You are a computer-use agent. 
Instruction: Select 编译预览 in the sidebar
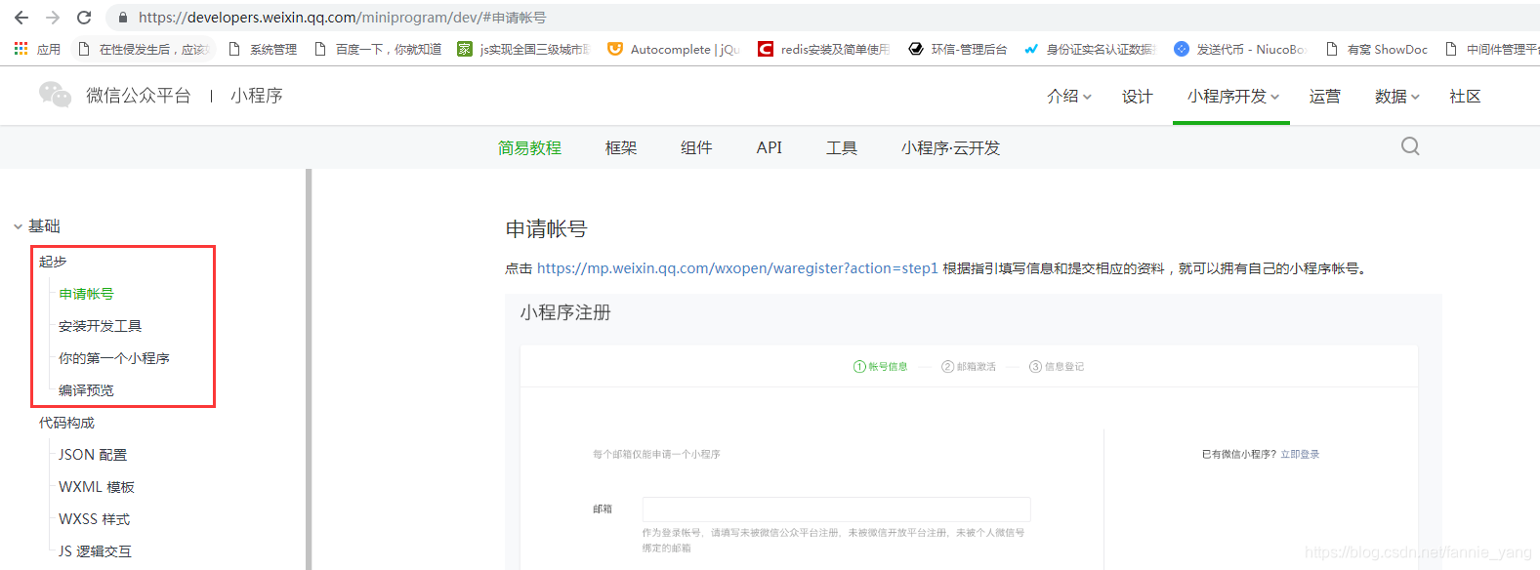(x=86, y=390)
